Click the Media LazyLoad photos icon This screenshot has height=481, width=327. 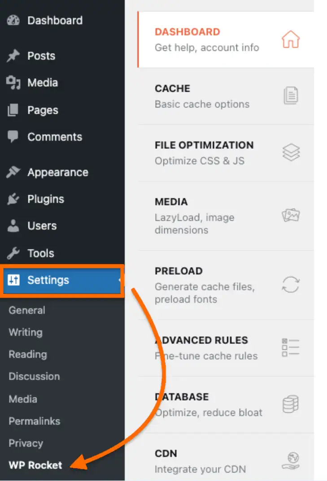tap(291, 215)
